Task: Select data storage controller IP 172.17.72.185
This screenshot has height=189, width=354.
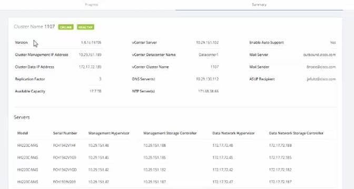Action: point(280,157)
